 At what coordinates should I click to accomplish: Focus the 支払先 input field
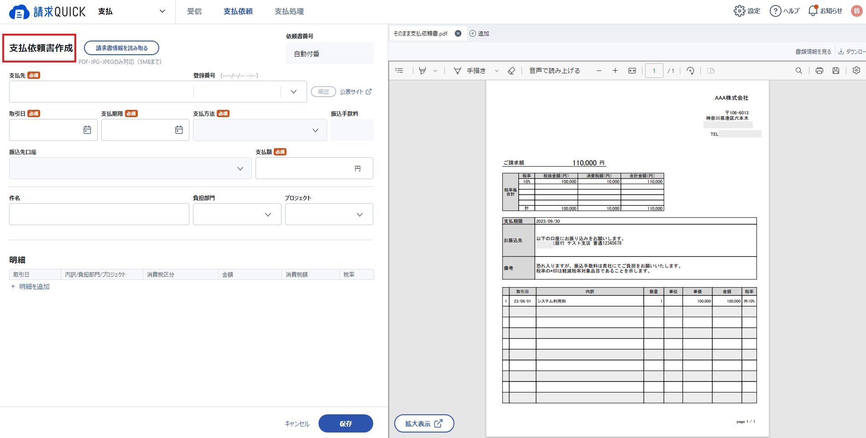(101, 92)
